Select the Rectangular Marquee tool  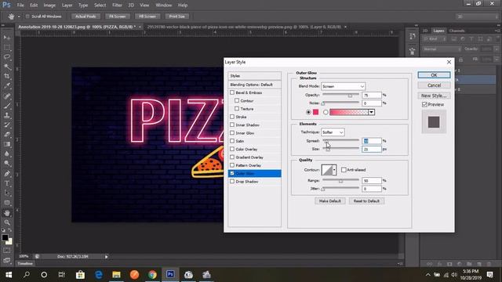pyautogui.click(x=7, y=48)
